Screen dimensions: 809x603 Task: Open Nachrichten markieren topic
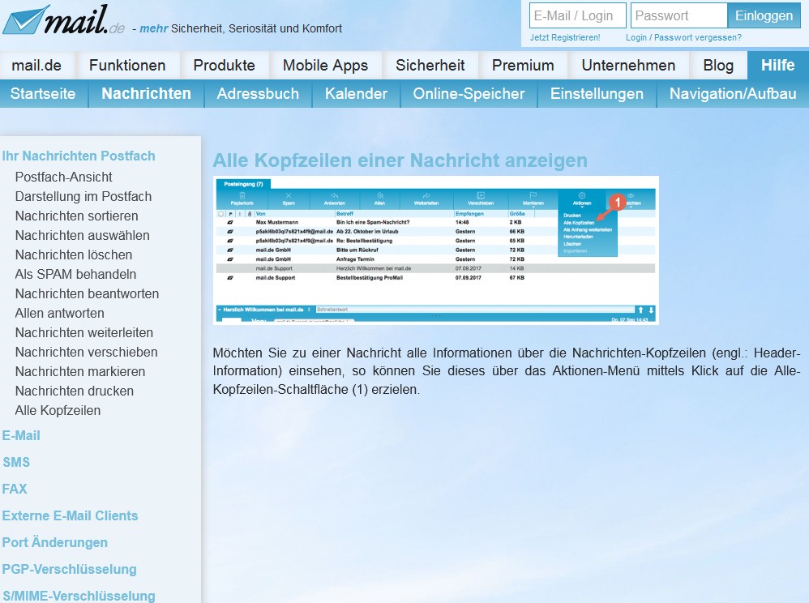pyautogui.click(x=80, y=371)
